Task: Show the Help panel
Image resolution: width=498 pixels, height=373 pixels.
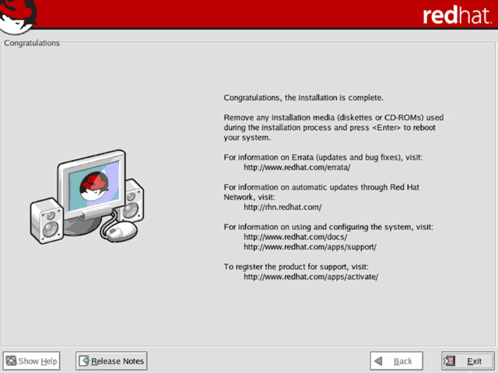Action: click(32, 361)
